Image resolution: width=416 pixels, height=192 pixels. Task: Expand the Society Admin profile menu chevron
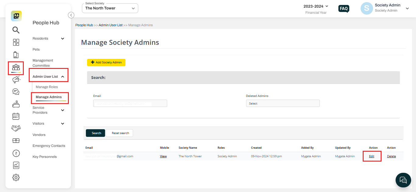point(407,9)
